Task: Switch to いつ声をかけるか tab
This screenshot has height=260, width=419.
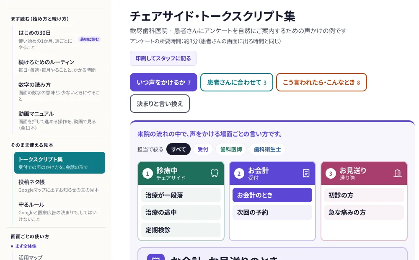Action: tap(163, 82)
